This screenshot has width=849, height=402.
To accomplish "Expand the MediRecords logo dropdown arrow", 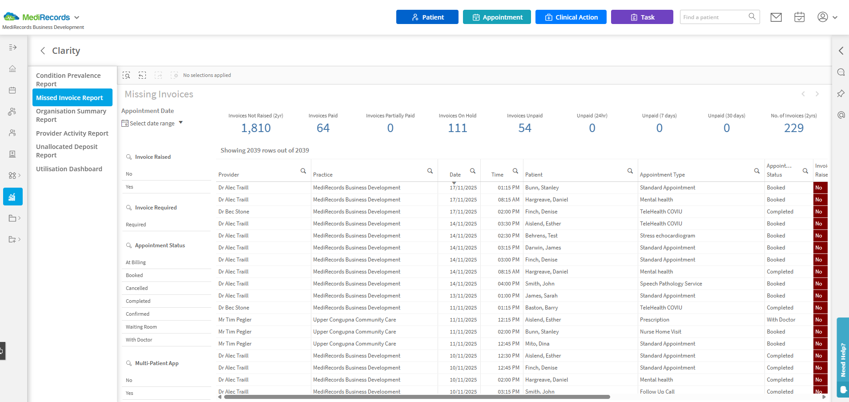I will [x=76, y=18].
